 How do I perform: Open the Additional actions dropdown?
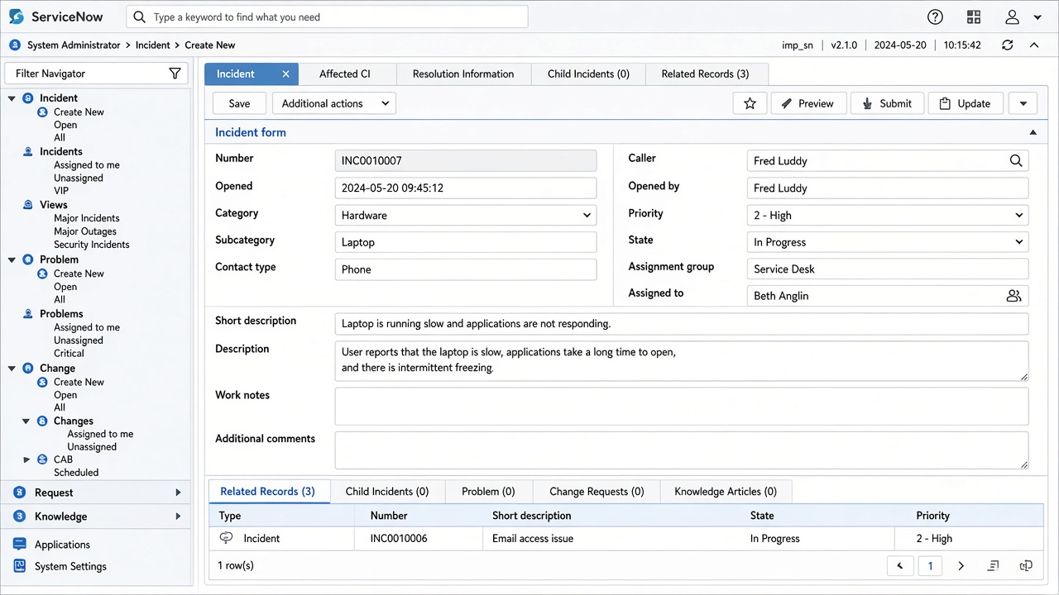tap(334, 103)
